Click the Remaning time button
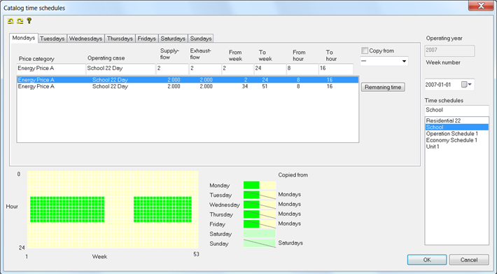Screen dimensions: 497x274 [383, 87]
